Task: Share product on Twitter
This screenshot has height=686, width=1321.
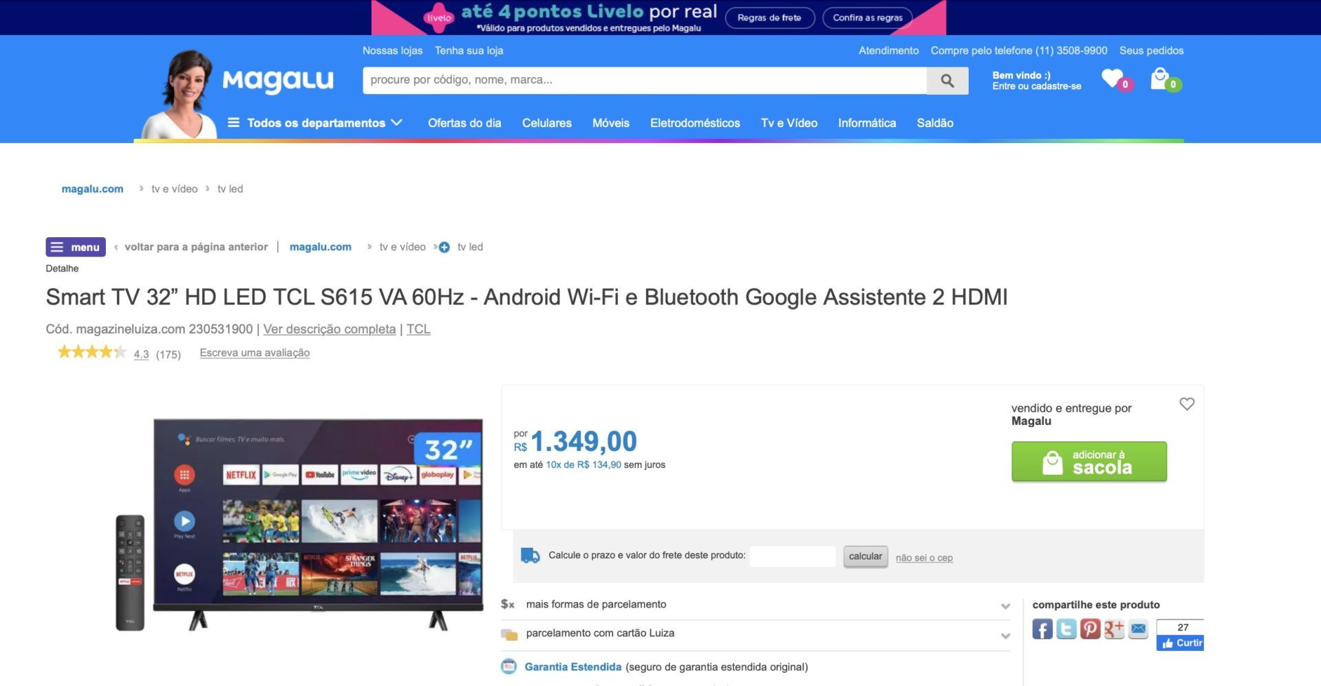Action: [1066, 629]
